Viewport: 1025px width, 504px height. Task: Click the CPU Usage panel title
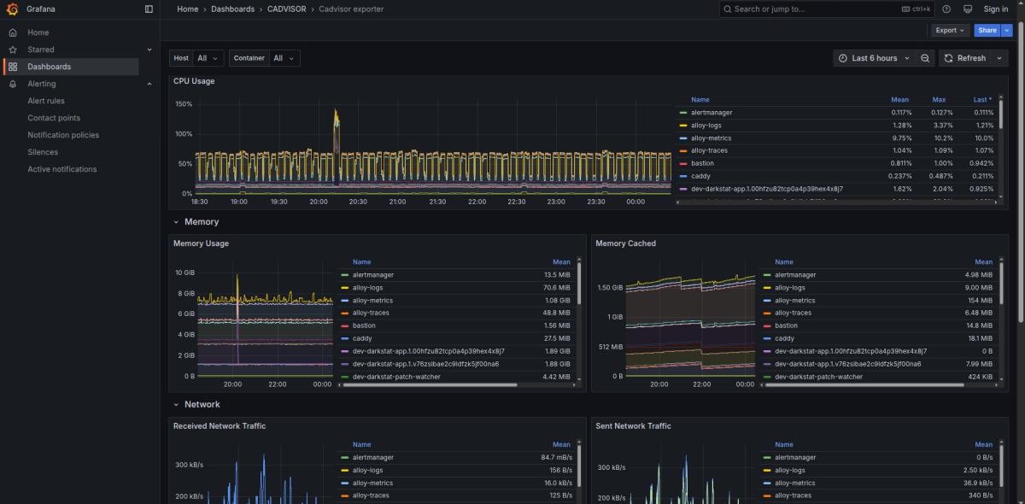point(194,81)
